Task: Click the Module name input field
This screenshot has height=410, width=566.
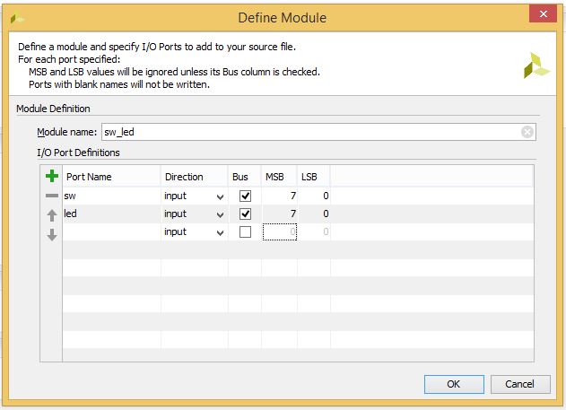Action: 318,132
